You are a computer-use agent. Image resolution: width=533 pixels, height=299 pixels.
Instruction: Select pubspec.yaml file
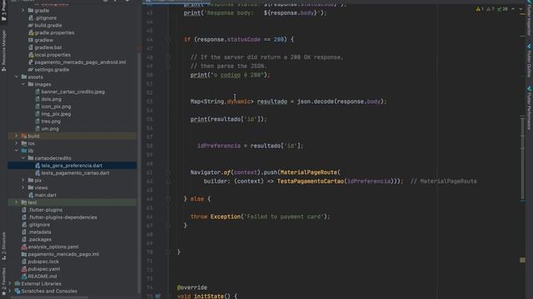click(43, 269)
